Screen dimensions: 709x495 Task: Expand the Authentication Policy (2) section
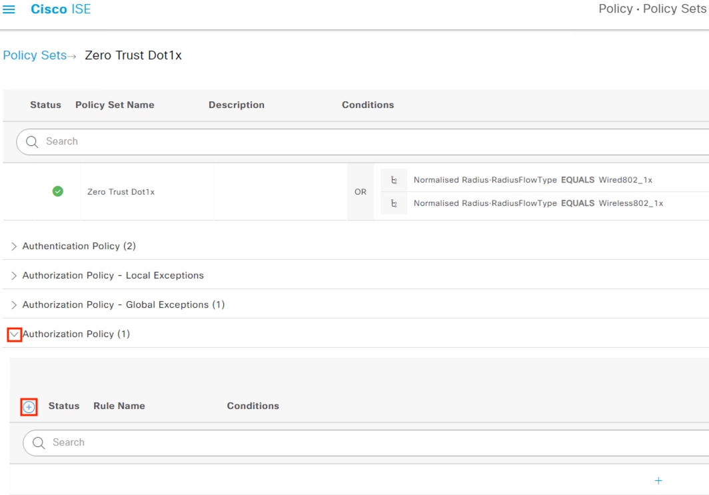click(x=14, y=247)
